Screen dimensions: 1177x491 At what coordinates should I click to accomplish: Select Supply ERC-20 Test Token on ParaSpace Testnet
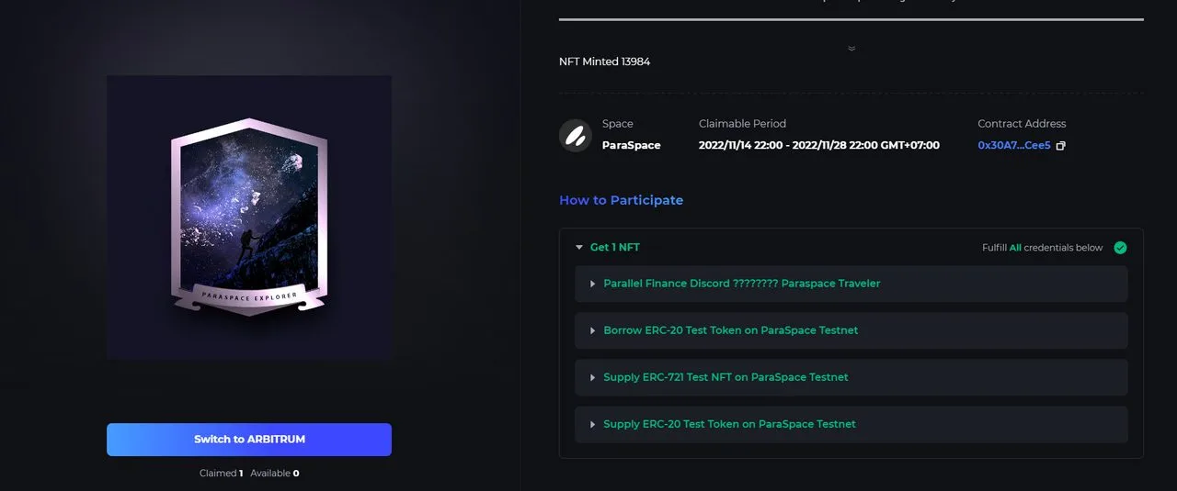(x=851, y=425)
